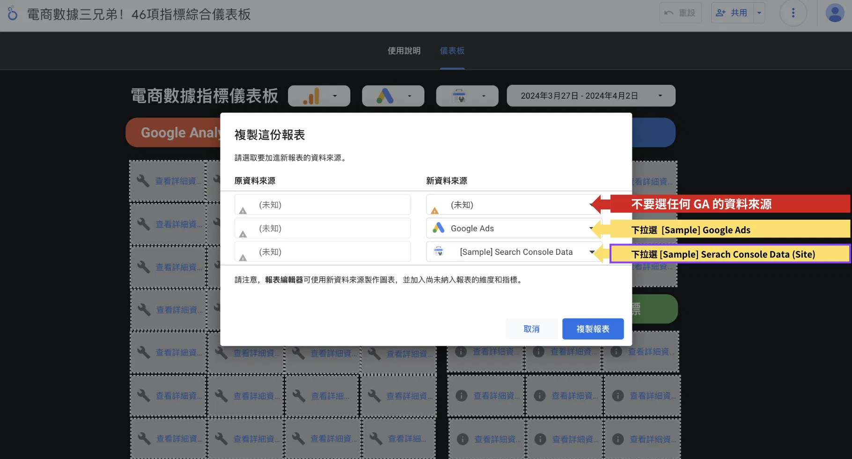Expand the new data source (未知) dropdown with the orange warning icon

click(x=514, y=205)
